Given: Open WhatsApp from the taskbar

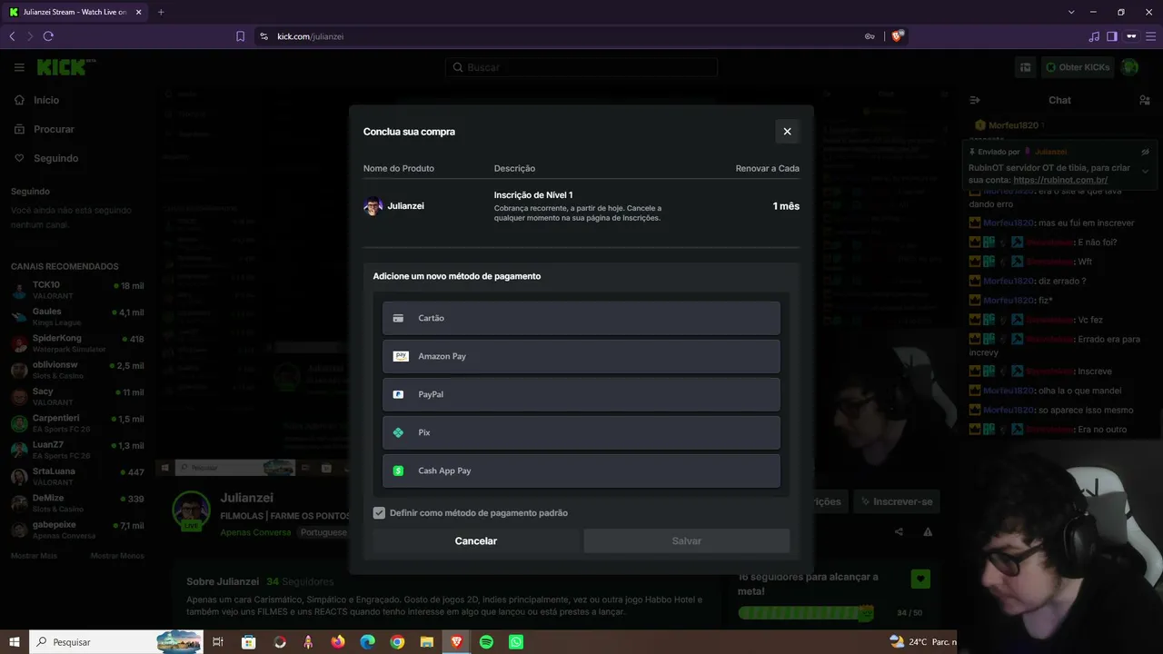Looking at the screenshot, I should (516, 642).
